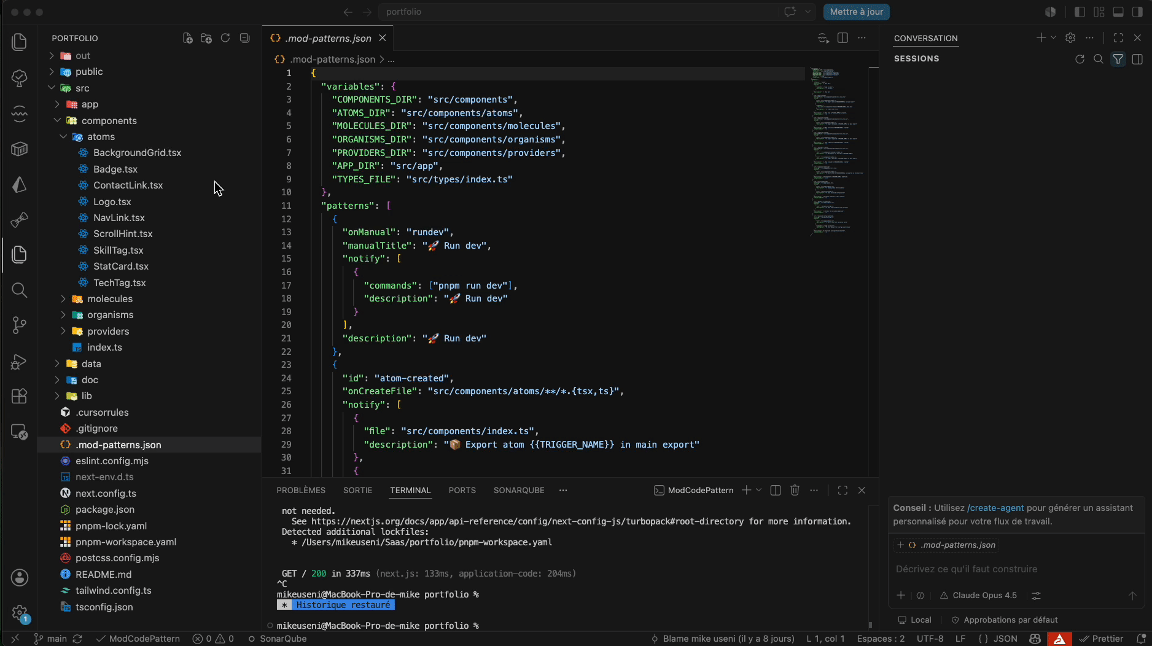Collapse all folders in explorer
Image resolution: width=1152 pixels, height=646 pixels.
pyautogui.click(x=244, y=38)
